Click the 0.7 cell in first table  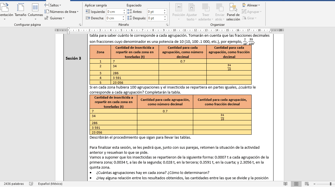click(183, 61)
